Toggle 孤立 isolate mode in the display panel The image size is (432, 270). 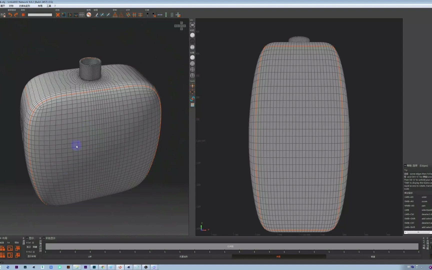[29, 247]
